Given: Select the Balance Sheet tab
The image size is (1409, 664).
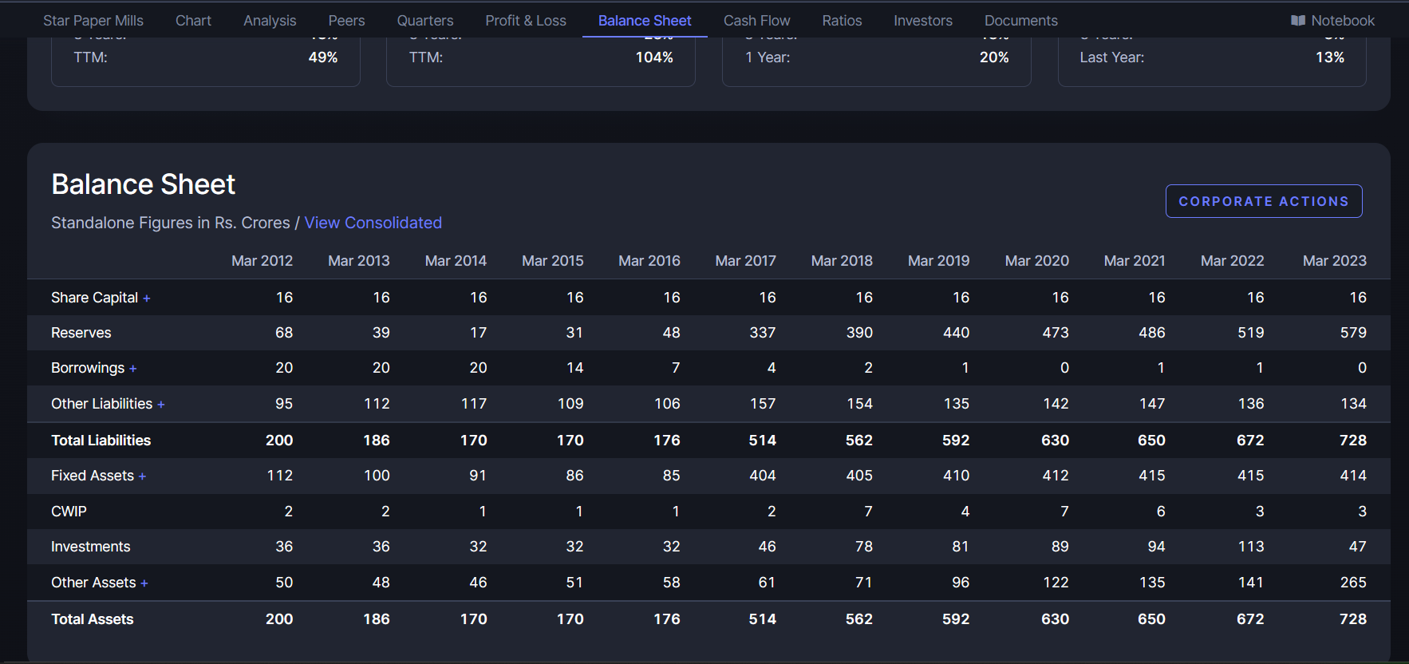Looking at the screenshot, I should [645, 21].
